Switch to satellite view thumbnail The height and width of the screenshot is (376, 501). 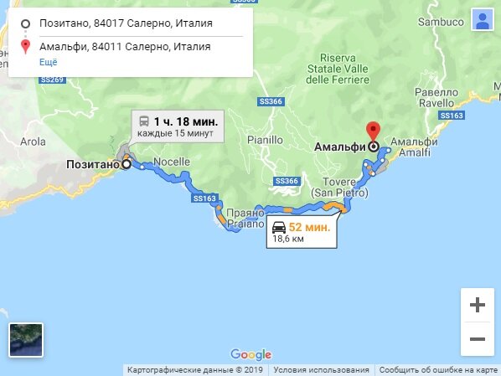click(26, 340)
